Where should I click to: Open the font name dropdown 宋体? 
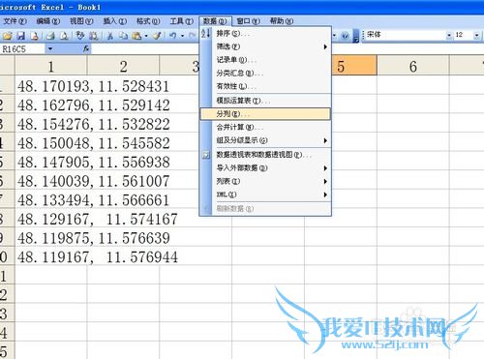pyautogui.click(x=449, y=36)
